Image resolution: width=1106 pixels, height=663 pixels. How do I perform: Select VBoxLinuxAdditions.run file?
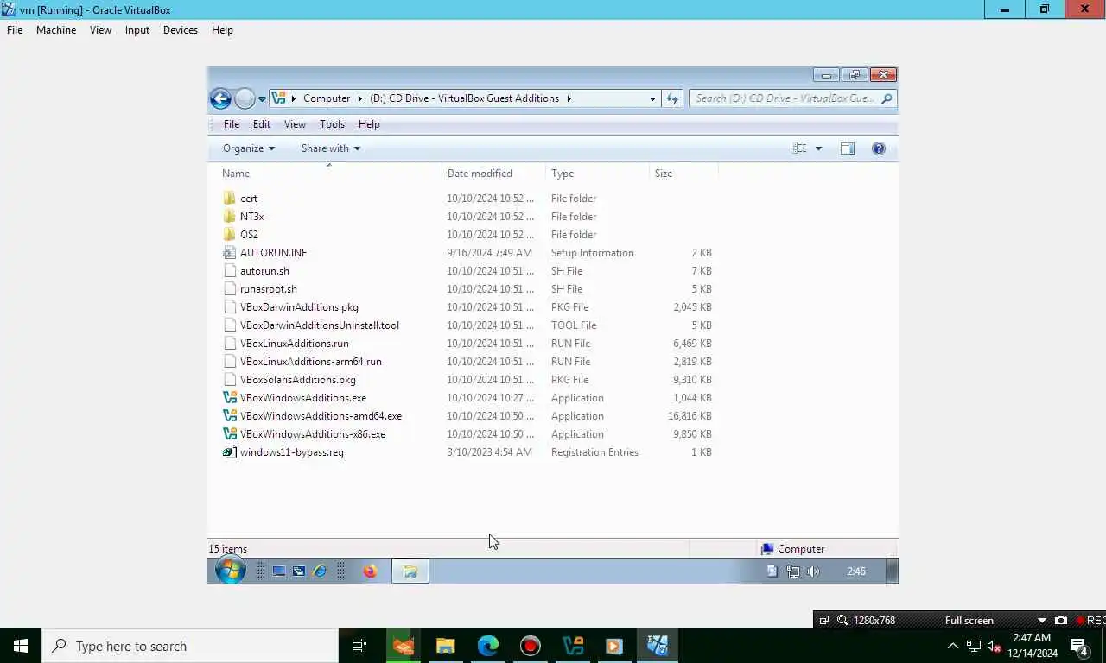click(x=294, y=344)
